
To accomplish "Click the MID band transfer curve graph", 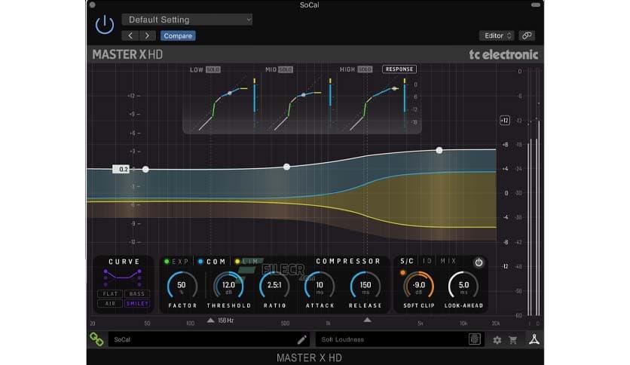I will 298,104.
